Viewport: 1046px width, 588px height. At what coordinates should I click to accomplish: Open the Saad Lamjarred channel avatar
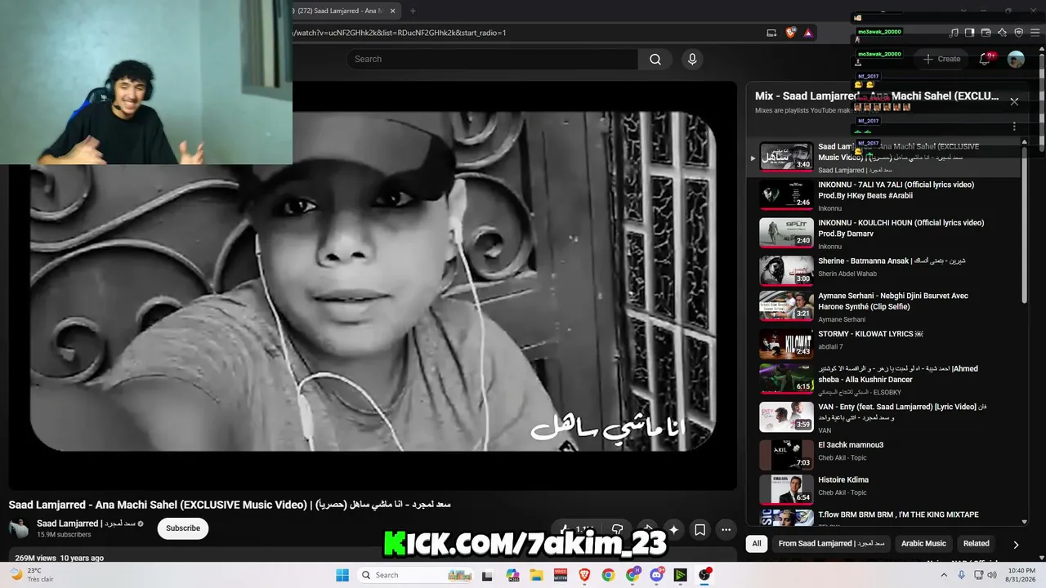19,528
